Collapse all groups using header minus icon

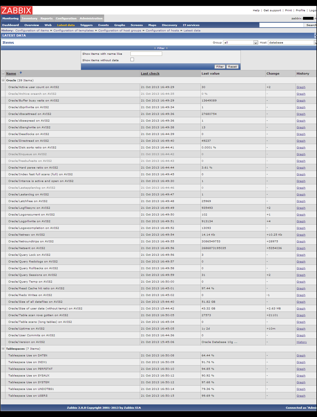pyautogui.click(x=3, y=73)
